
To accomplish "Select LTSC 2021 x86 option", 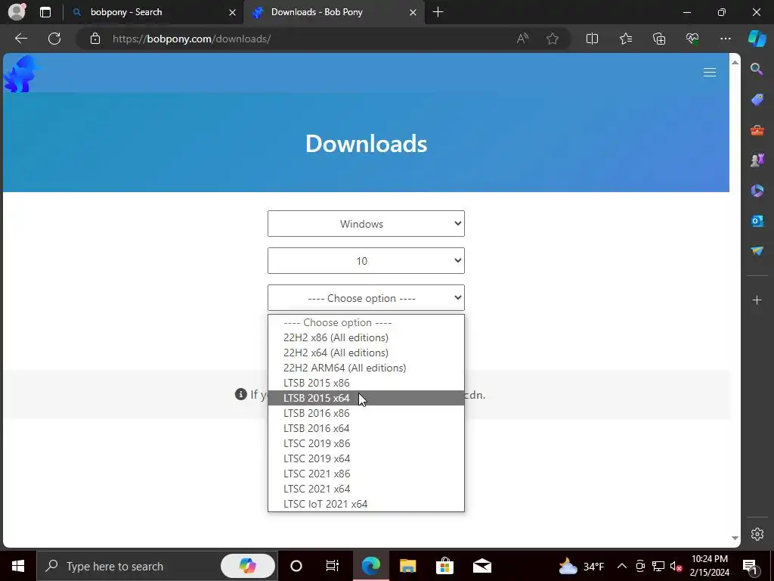I will click(x=366, y=474).
